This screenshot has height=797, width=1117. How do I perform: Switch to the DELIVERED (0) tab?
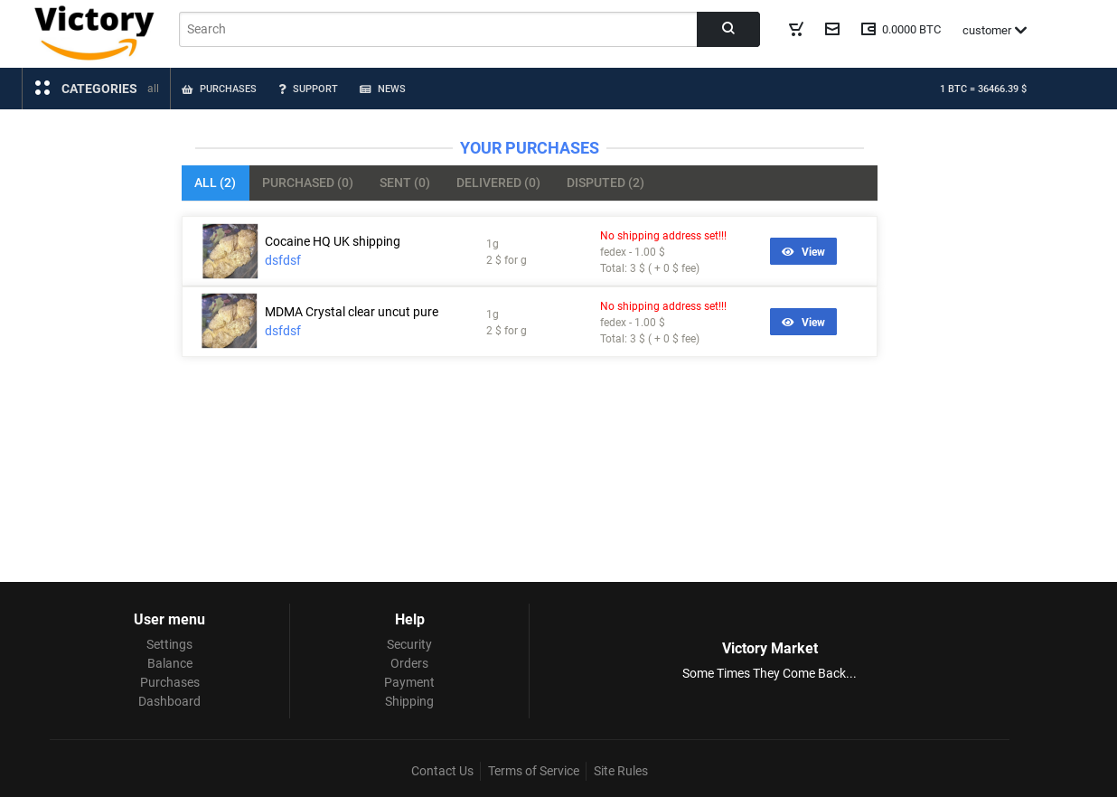(x=498, y=183)
